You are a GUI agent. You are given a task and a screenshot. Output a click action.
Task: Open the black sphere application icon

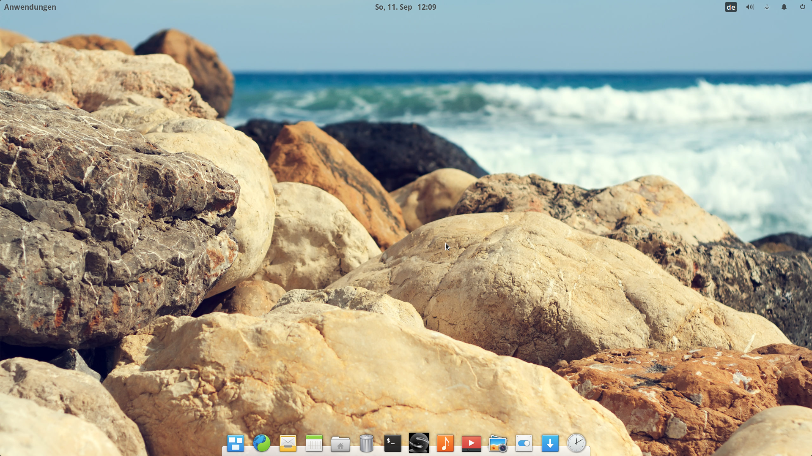[419, 443]
